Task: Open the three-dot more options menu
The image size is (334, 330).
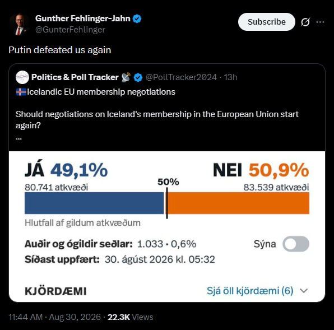Action: point(320,22)
